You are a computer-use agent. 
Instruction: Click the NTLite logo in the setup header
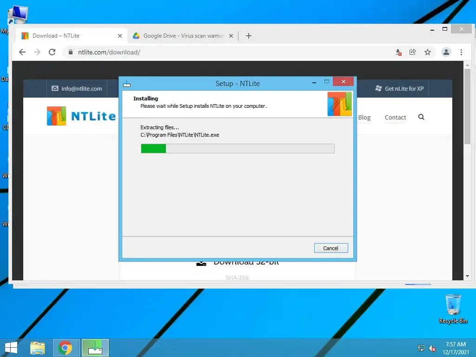tap(339, 104)
